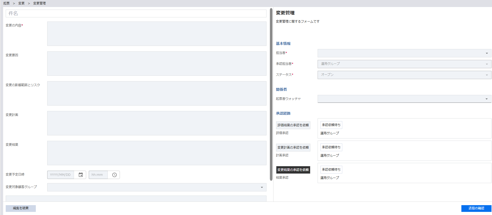Click the 起票 breadcrumb link

click(x=6, y=3)
